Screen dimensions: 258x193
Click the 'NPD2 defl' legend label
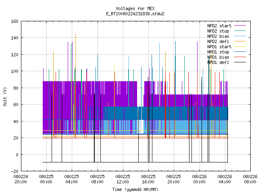coord(218,41)
